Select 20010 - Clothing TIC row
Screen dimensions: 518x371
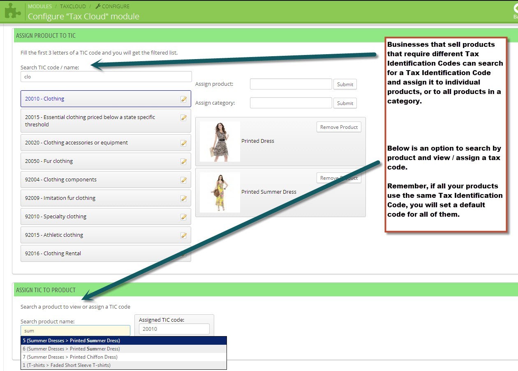tap(106, 99)
